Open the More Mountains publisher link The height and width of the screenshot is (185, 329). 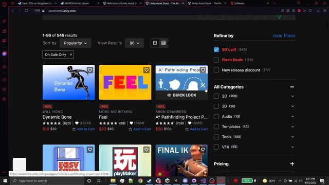coord(116,112)
